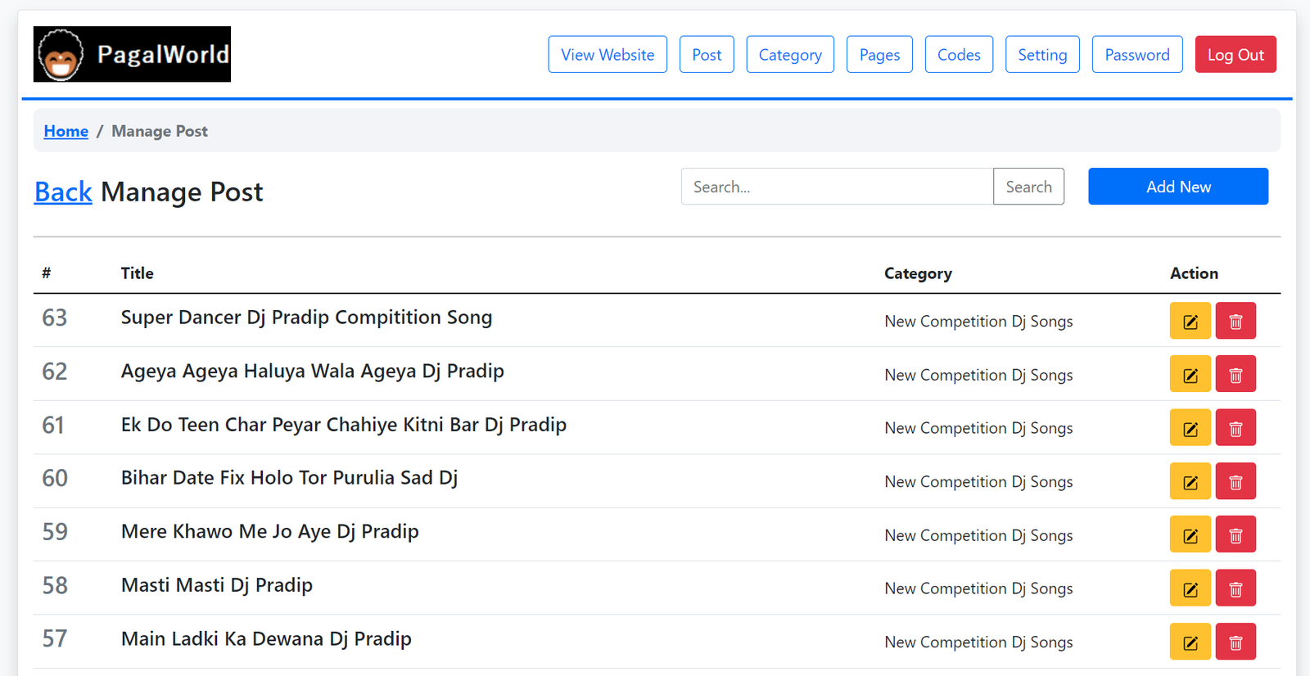Open the Post menu item
1310x676 pixels.
click(x=706, y=55)
